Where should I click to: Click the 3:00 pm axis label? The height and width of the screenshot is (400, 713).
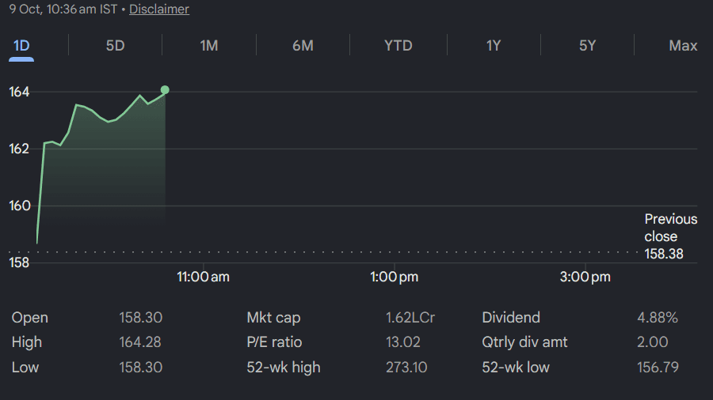[x=585, y=277]
